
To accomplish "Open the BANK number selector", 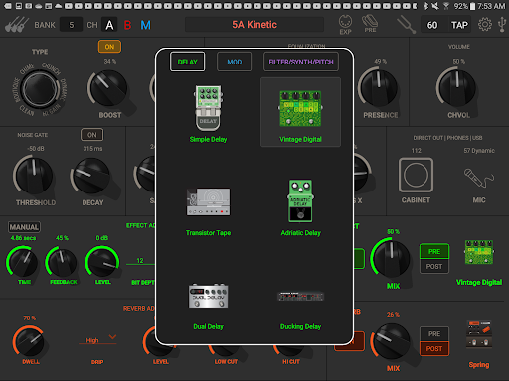I will coord(71,25).
